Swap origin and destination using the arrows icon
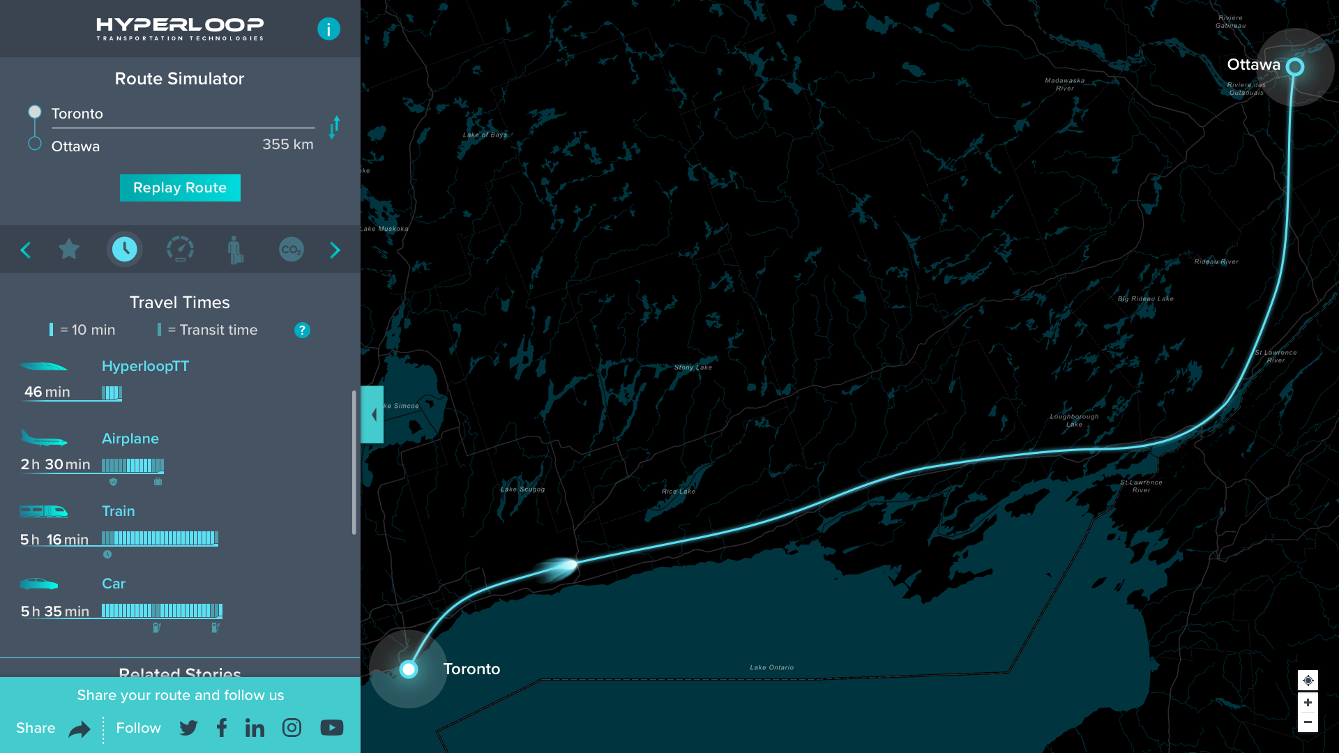The height and width of the screenshot is (753, 1339). 335,128
